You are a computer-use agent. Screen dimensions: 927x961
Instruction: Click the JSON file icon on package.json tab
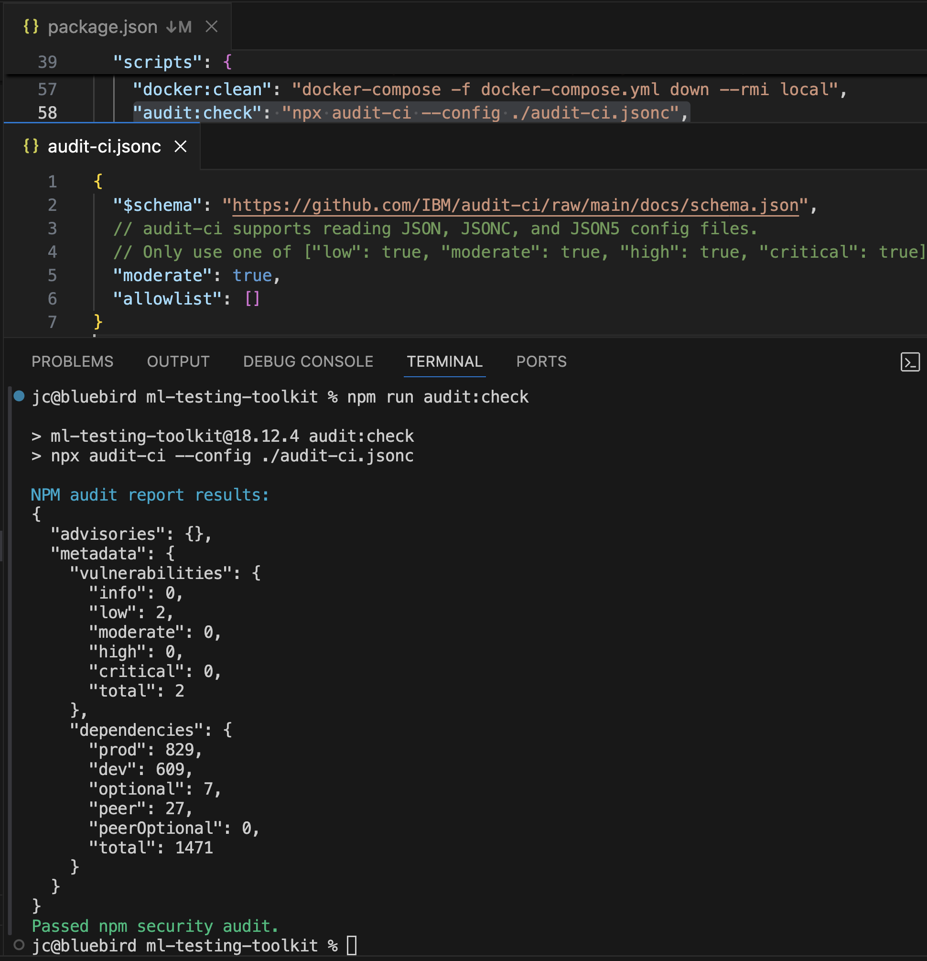31,26
